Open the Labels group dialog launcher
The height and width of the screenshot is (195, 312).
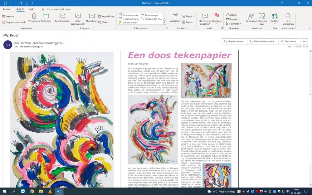pos(222,28)
